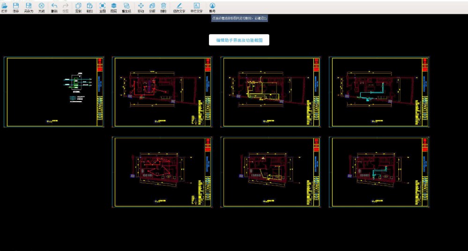Open the 图层 (Layers) manager
Image resolution: width=468 pixels, height=251 pixels.
pyautogui.click(x=114, y=7)
